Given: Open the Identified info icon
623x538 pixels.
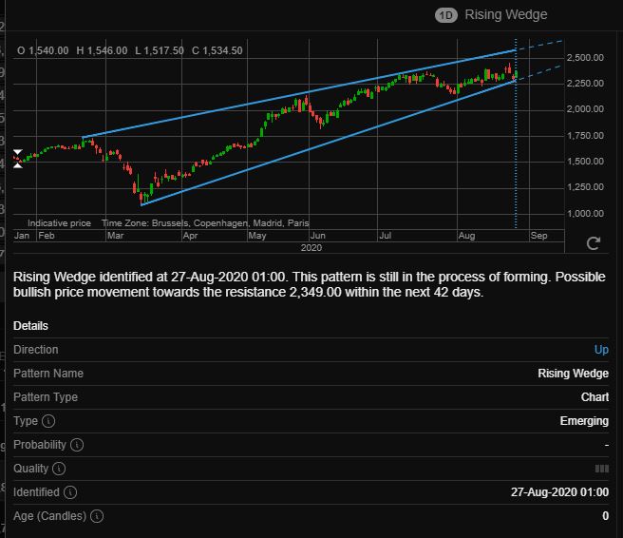Looking at the screenshot, I should pos(70,492).
